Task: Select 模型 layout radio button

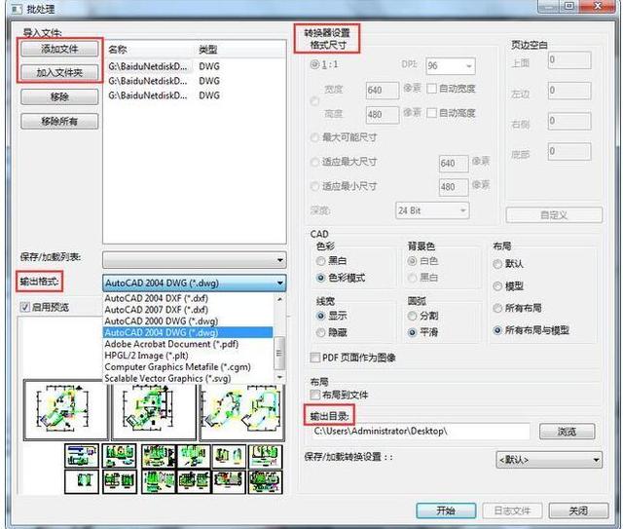Action: click(497, 286)
